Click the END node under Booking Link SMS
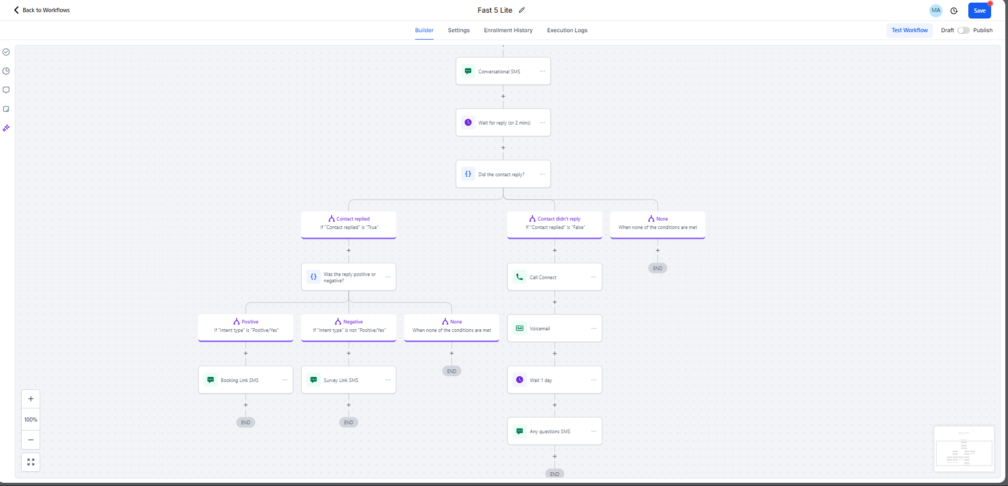The image size is (1008, 486). [246, 422]
